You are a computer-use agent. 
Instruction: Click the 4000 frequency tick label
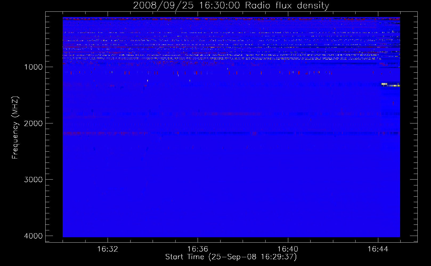33,236
